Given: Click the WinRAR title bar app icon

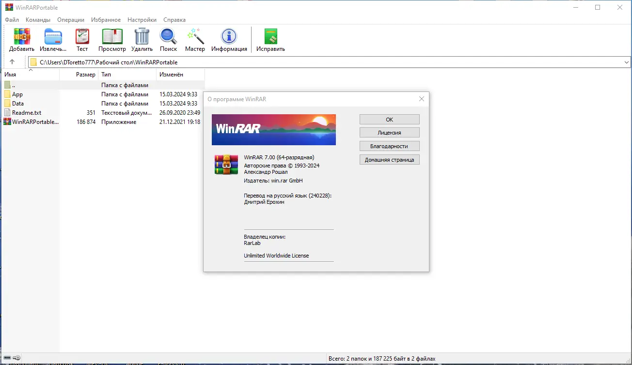Looking at the screenshot, I should click(x=9, y=7).
